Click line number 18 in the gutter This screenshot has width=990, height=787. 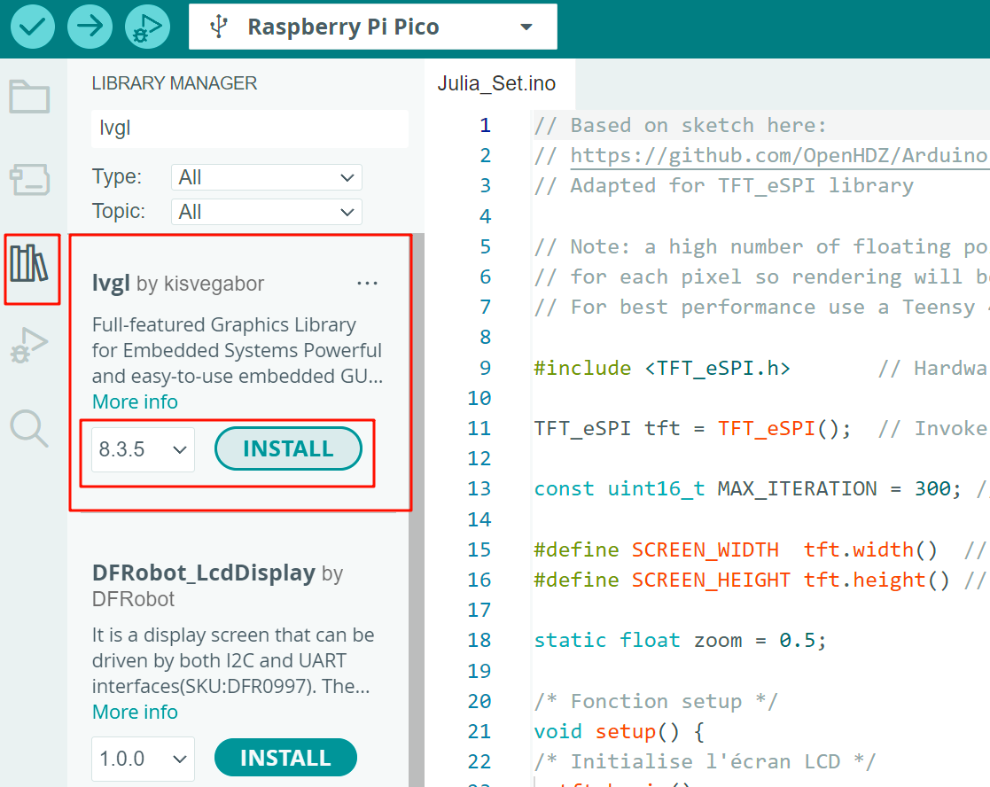[x=479, y=641]
